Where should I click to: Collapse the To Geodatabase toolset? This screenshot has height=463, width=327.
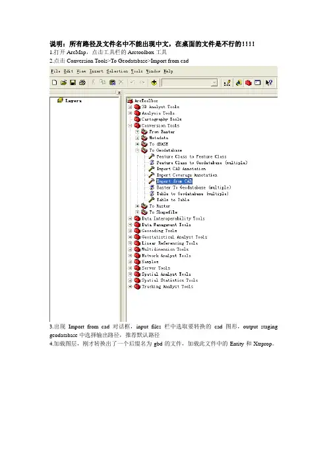point(137,150)
